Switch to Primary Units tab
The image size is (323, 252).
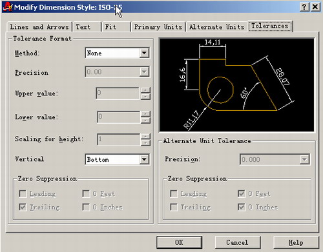click(x=158, y=27)
